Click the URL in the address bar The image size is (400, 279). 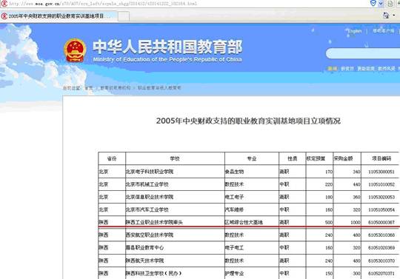click(103, 4)
